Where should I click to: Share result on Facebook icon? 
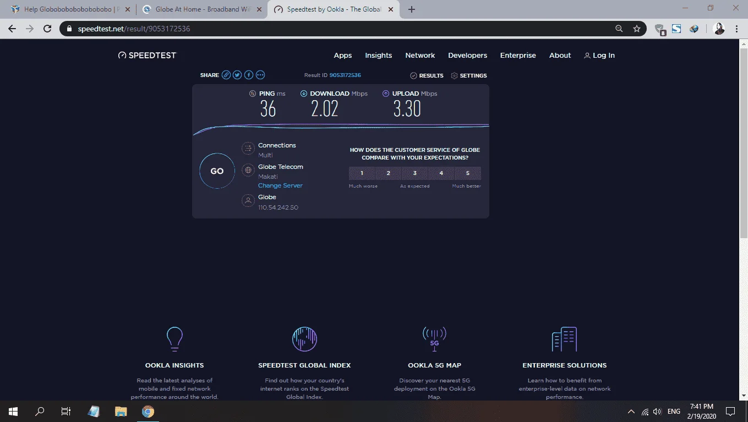[x=249, y=75]
